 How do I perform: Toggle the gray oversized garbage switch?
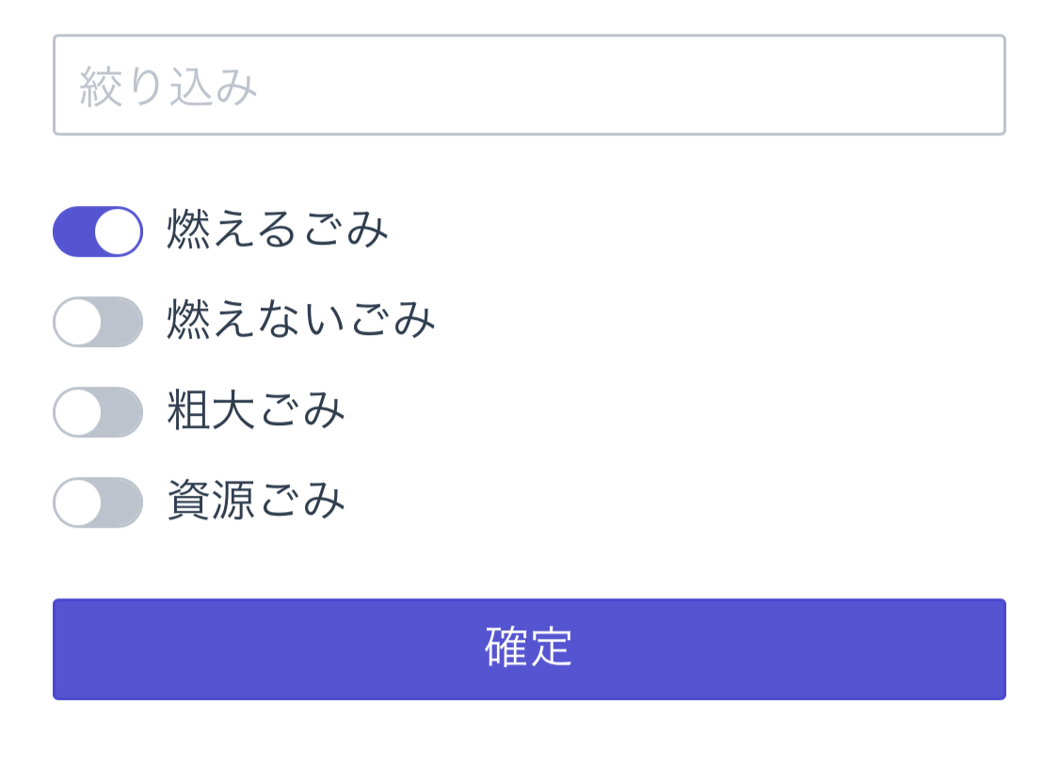tap(98, 412)
